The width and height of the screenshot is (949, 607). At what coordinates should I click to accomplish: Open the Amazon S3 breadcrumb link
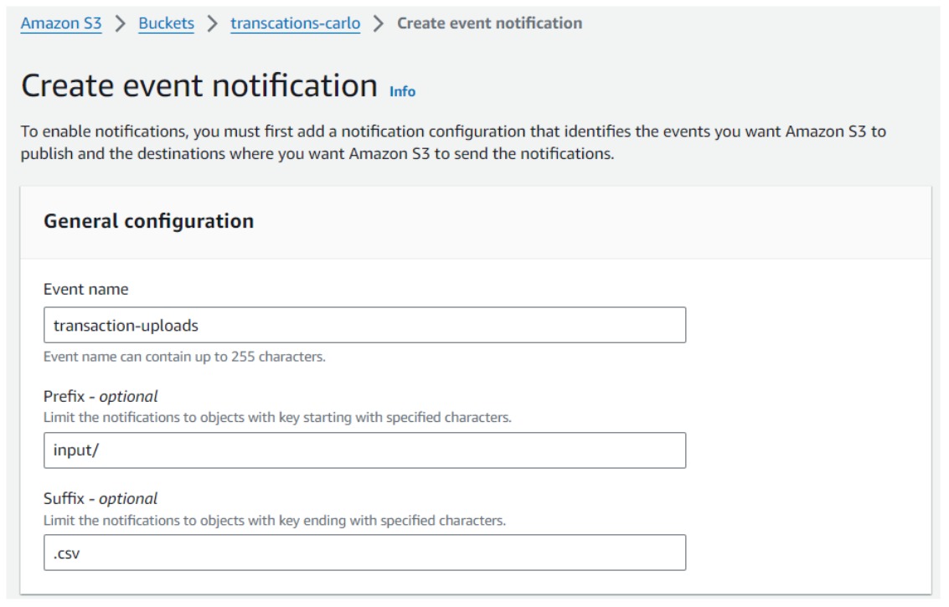[x=61, y=23]
